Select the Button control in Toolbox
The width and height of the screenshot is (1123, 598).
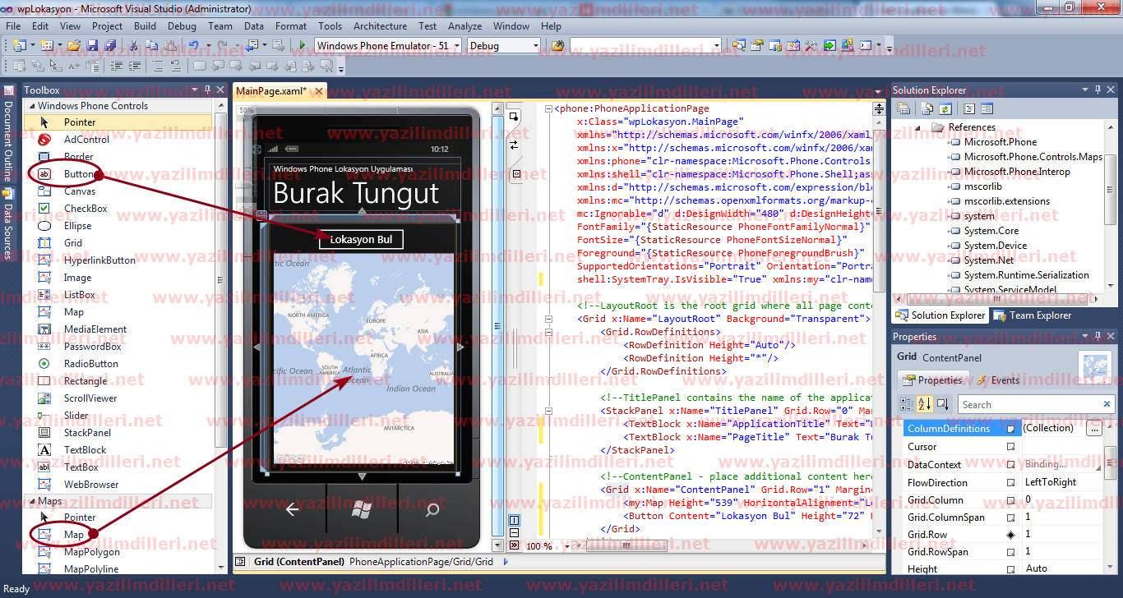pos(79,174)
